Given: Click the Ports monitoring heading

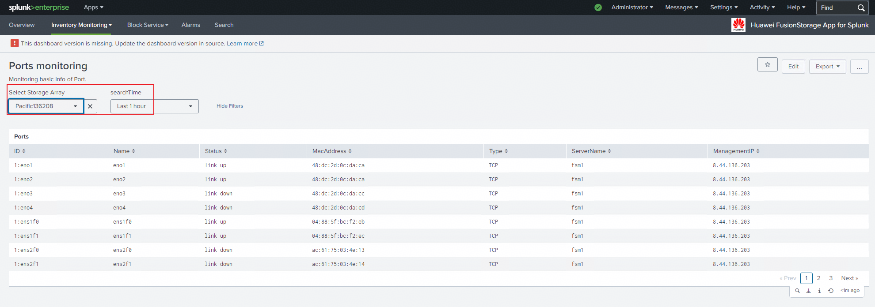Looking at the screenshot, I should coord(48,66).
